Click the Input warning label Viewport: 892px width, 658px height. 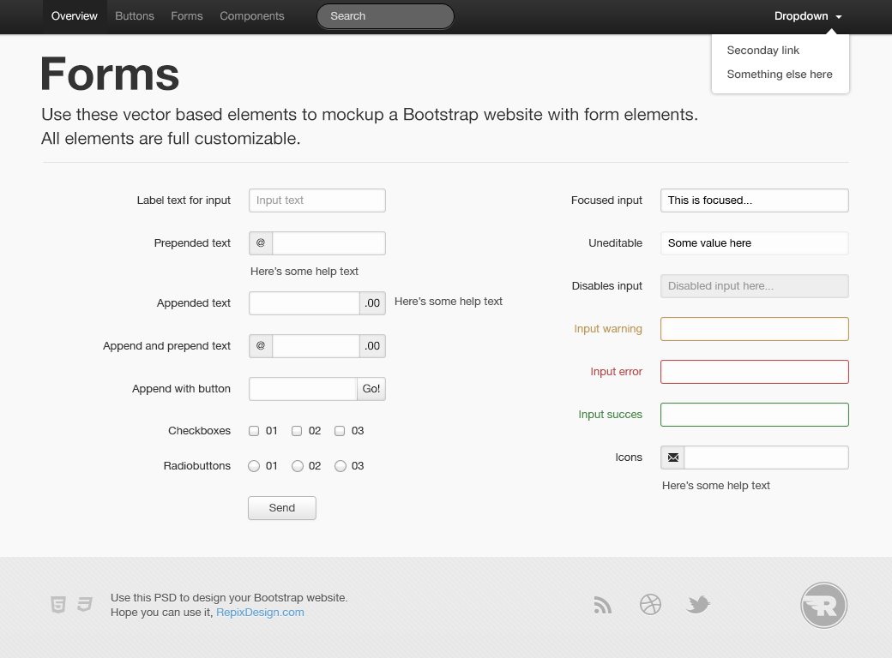pos(608,329)
